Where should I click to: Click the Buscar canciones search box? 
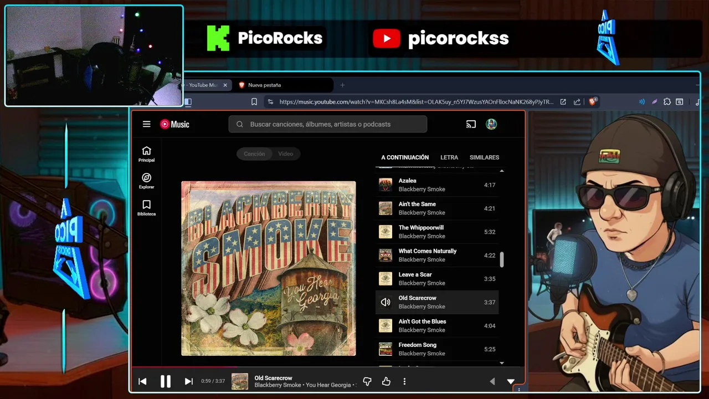coord(327,124)
